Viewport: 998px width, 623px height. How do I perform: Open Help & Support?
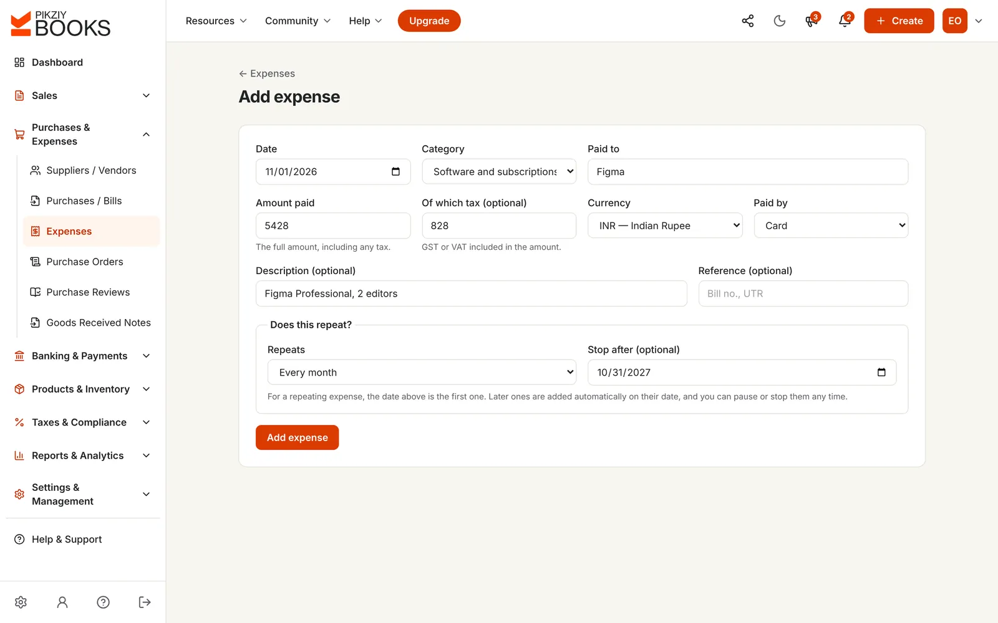click(82, 540)
